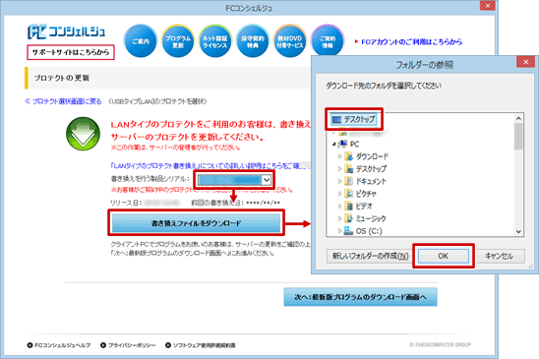
Task: Open the product serial dropdown
Action: point(234,179)
